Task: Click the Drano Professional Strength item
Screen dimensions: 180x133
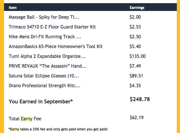Action: click(44, 85)
